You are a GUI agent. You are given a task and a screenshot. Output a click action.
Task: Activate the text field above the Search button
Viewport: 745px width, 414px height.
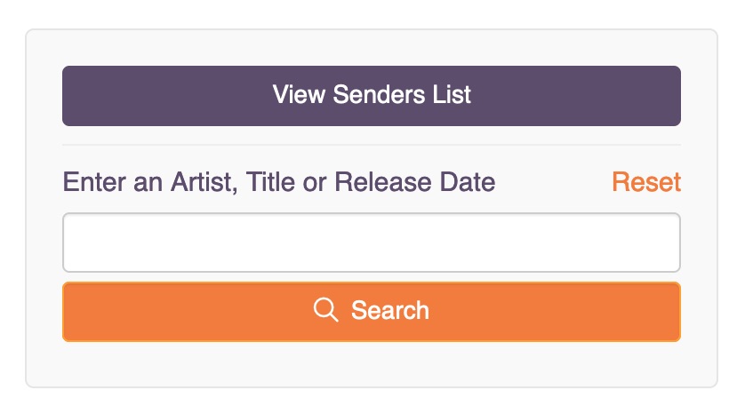point(372,243)
